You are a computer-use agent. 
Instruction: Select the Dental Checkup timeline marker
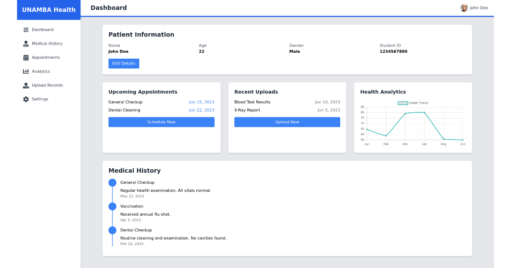(x=112, y=230)
